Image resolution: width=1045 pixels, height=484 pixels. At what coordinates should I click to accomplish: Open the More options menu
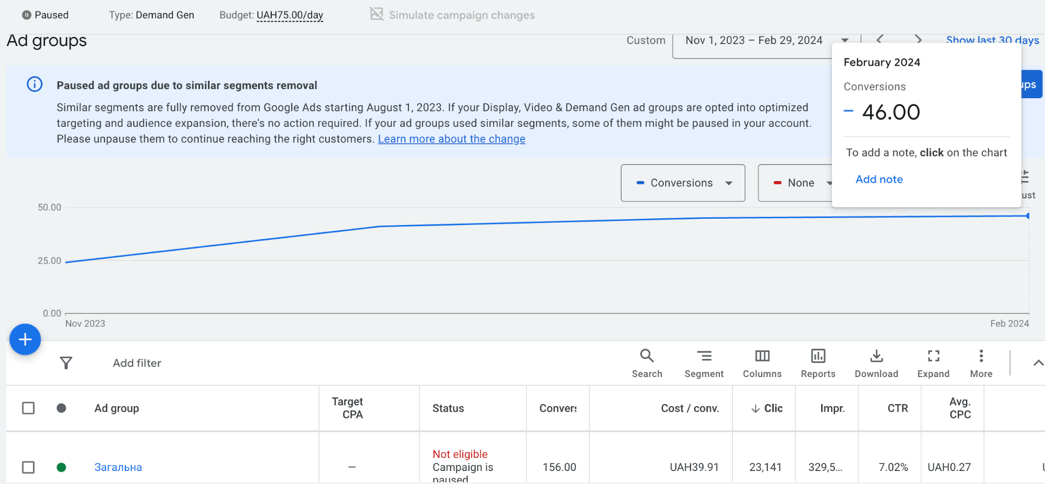[981, 363]
